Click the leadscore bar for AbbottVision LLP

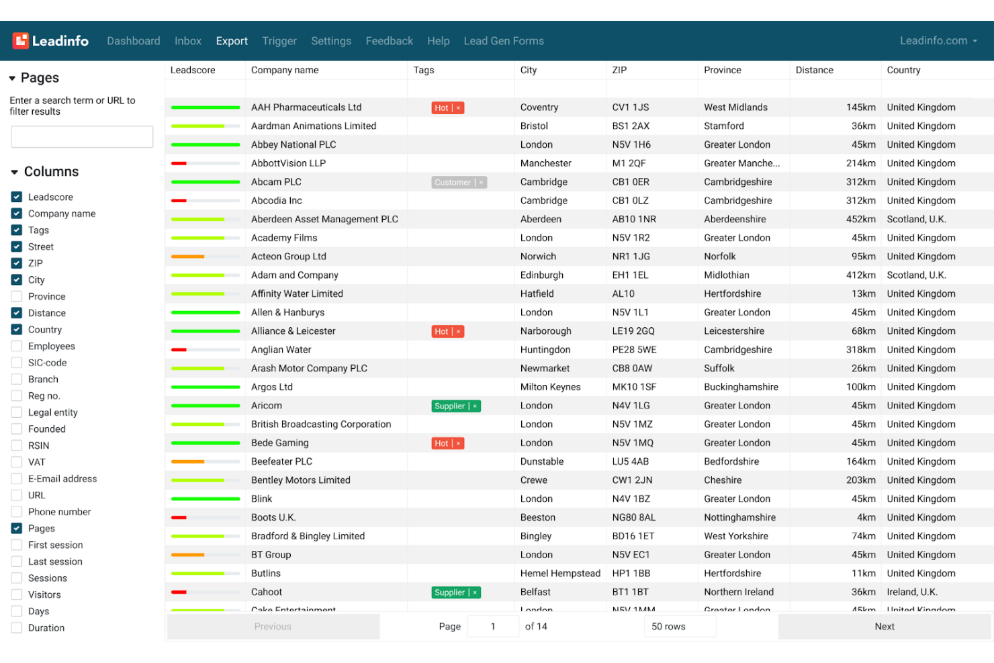[206, 163]
